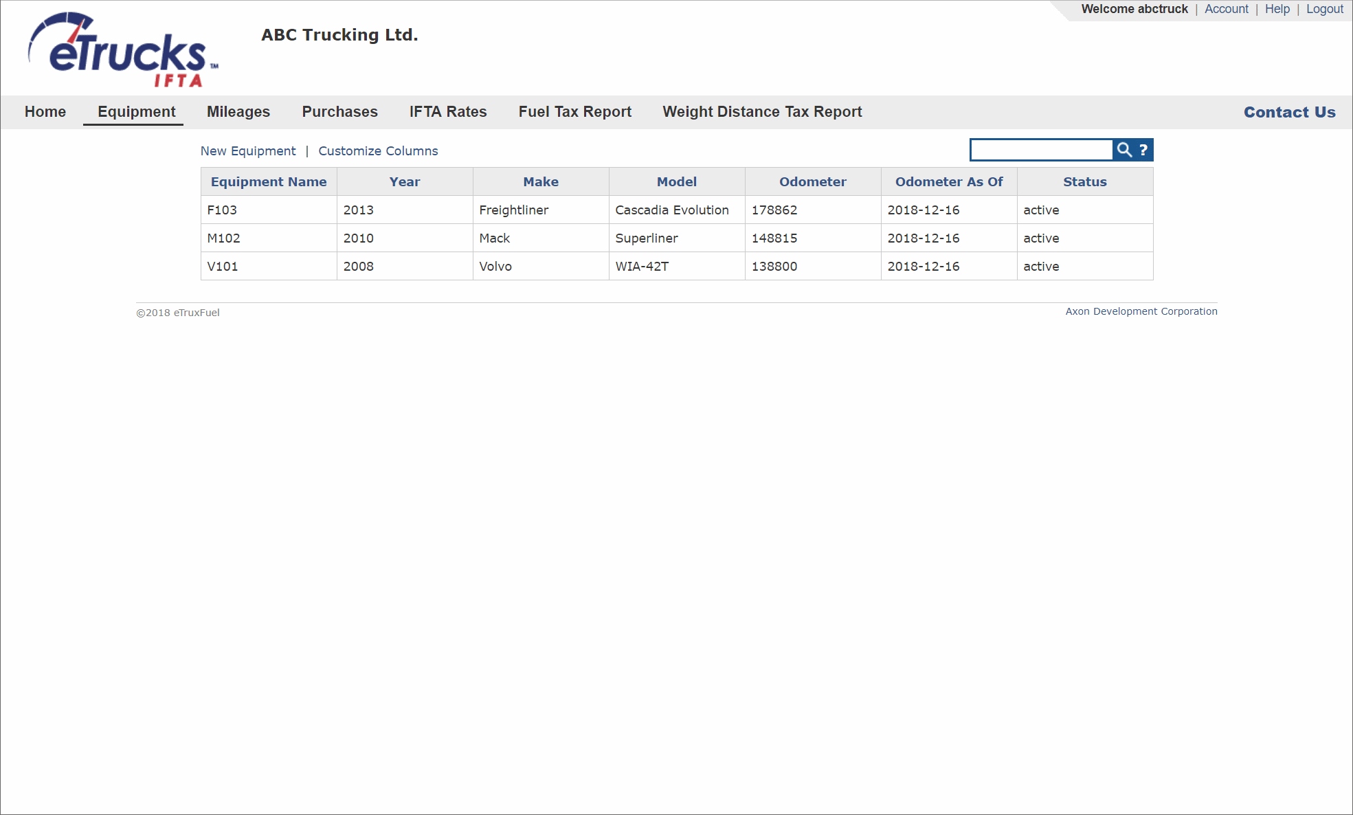Open Axon Development Corporation footer link
The height and width of the screenshot is (815, 1353).
point(1141,311)
